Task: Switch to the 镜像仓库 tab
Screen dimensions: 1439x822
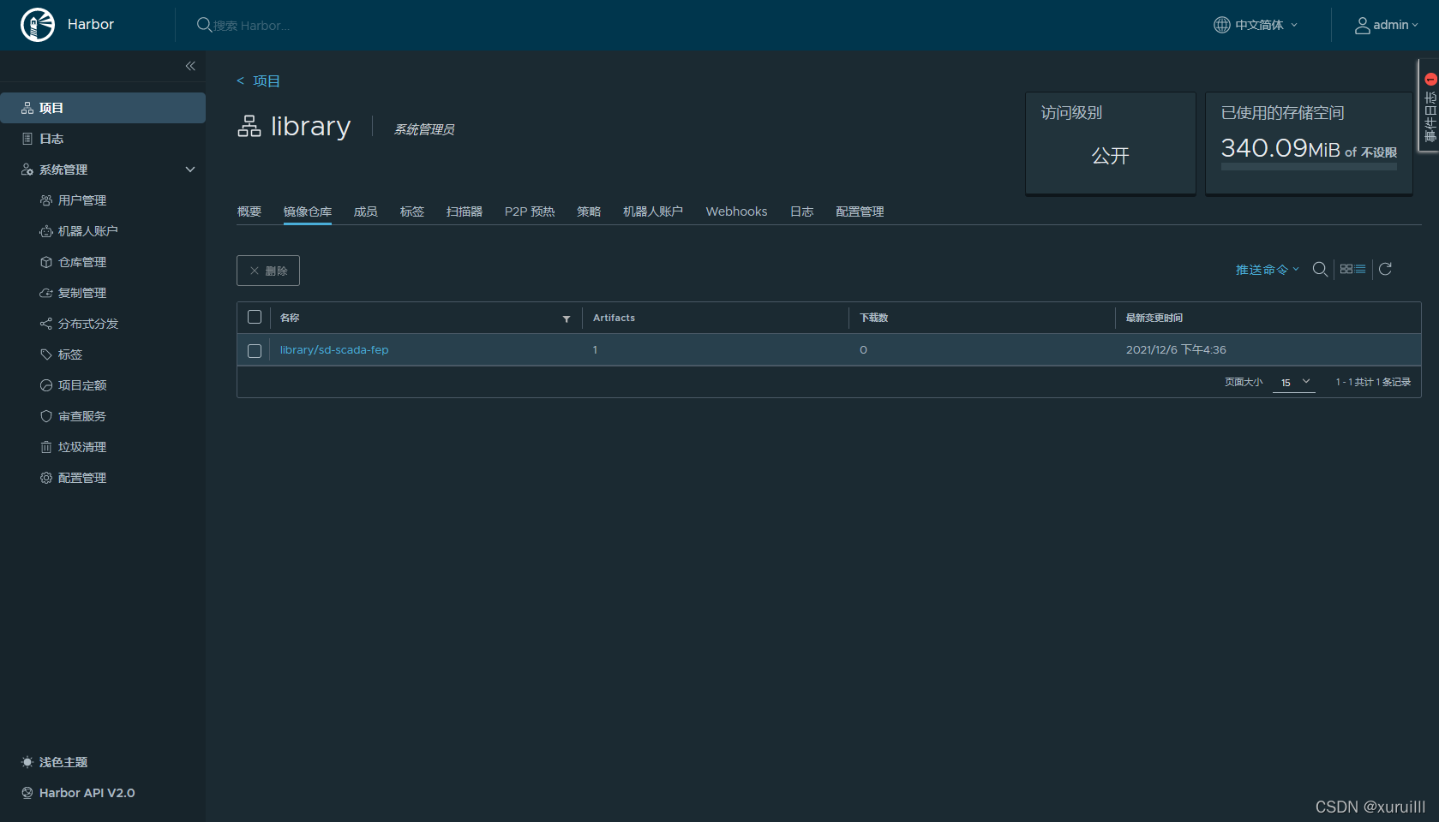Action: [308, 211]
